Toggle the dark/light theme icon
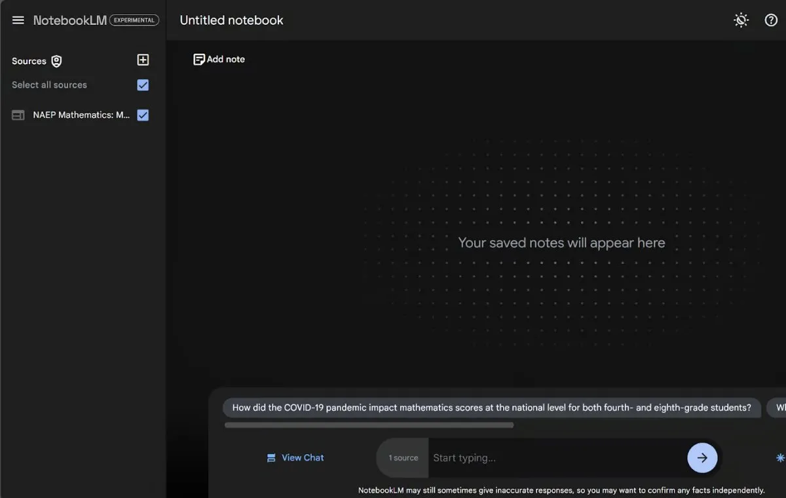The image size is (786, 498). pos(741,20)
